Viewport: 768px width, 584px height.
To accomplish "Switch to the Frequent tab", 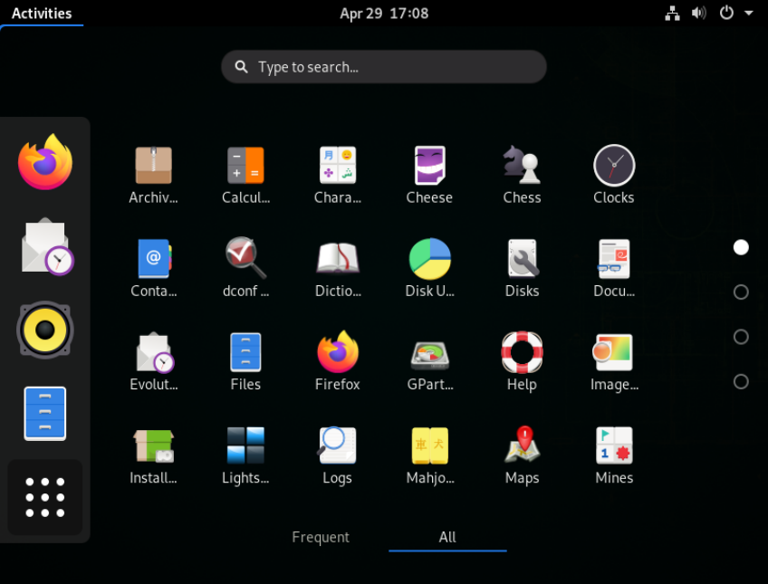I will click(321, 537).
